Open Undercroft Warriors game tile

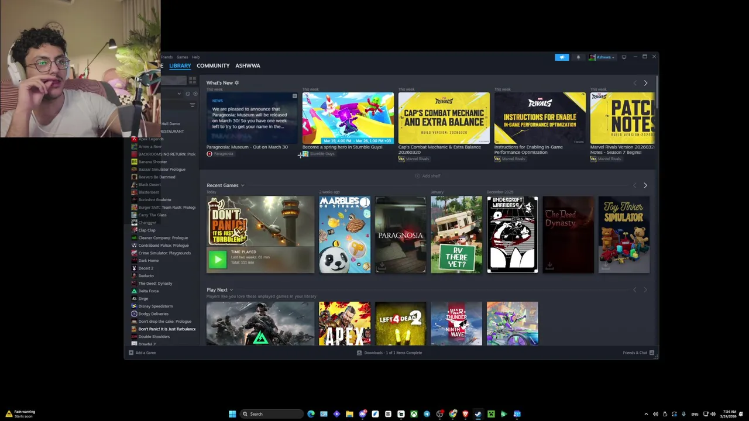(513, 235)
